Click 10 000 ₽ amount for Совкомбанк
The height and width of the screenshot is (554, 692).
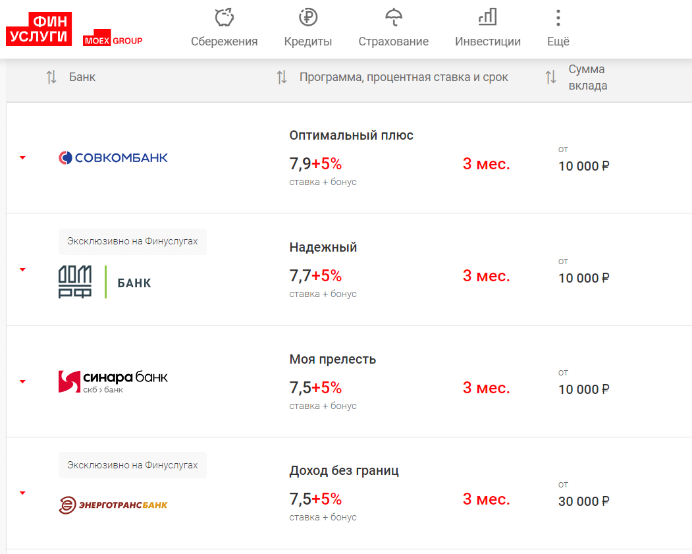click(584, 166)
